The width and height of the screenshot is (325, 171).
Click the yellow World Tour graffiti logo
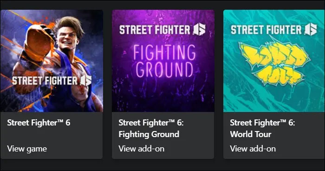[x=274, y=64]
